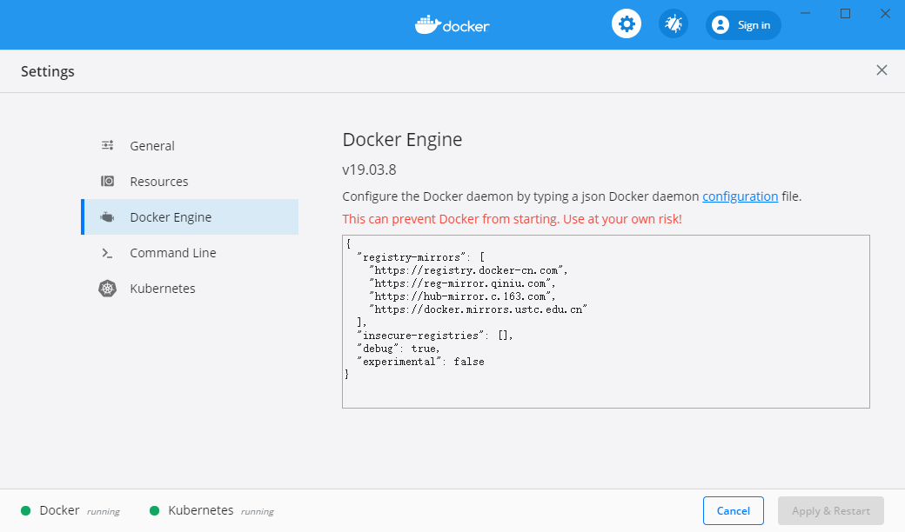The width and height of the screenshot is (905, 532).
Task: Open the General settings section
Action: click(x=152, y=146)
